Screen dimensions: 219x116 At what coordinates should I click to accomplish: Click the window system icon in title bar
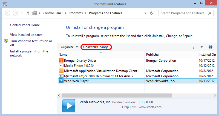(x=5, y=4)
